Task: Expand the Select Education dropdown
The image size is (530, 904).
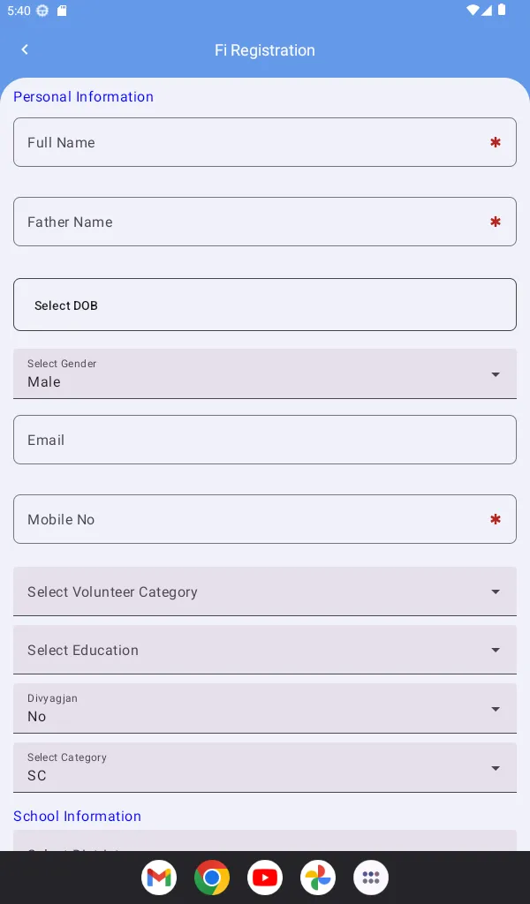Action: 265,650
